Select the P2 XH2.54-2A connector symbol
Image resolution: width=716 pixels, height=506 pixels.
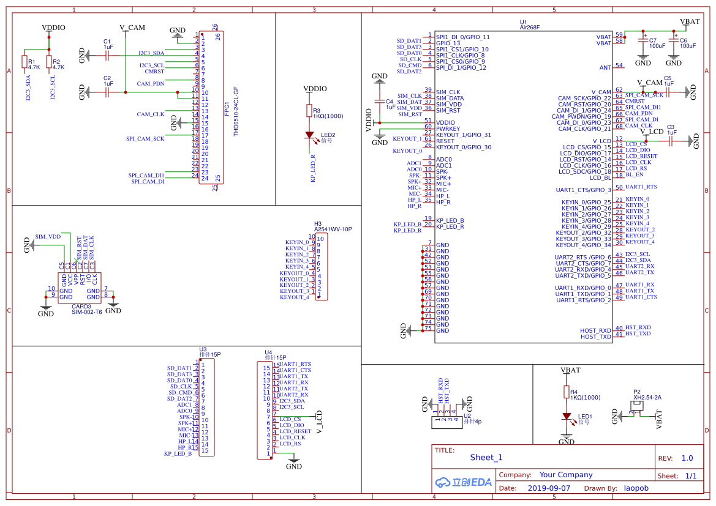[x=637, y=407]
